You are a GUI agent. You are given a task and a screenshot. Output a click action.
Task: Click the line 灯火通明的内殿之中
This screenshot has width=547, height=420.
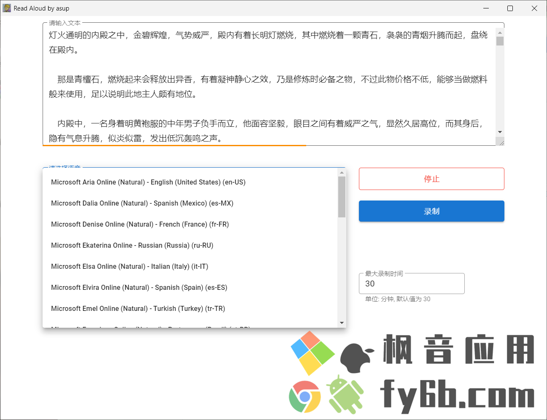[268, 42]
